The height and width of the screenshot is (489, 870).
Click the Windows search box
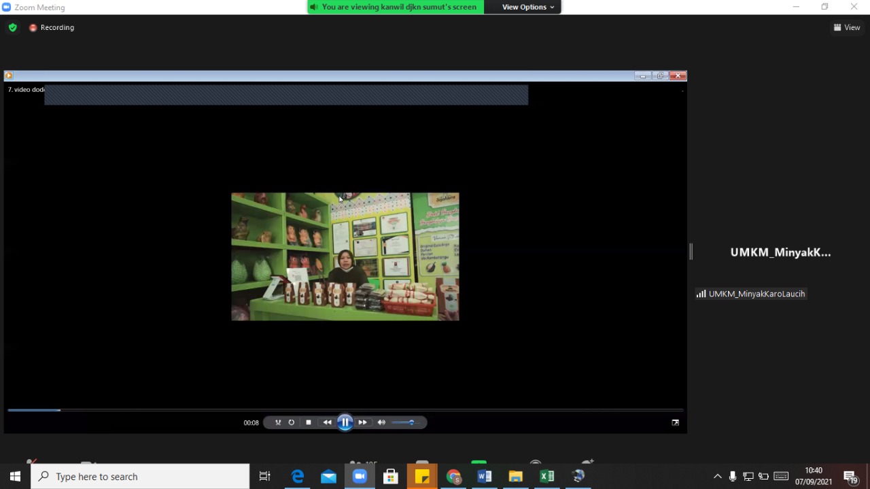coord(140,477)
